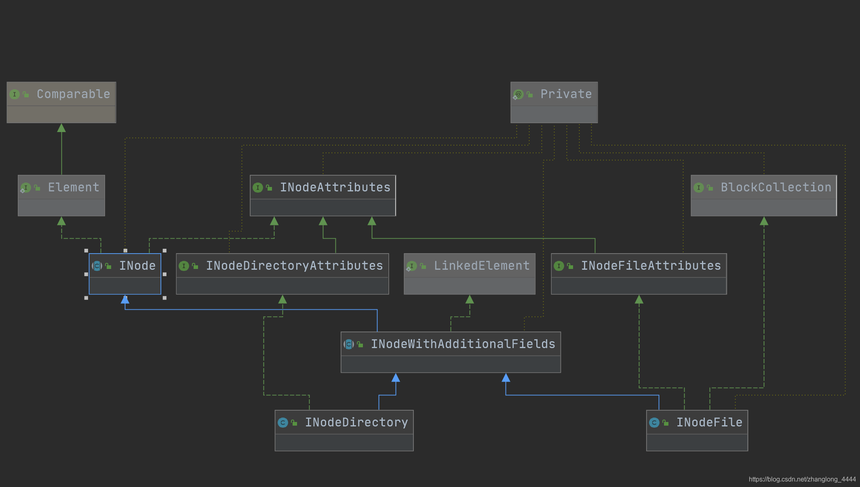Click the interface icon on the Element node
This screenshot has height=487, width=860.
(x=26, y=187)
